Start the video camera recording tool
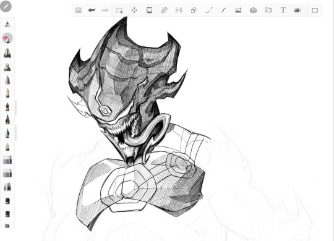Viewport: 334px width, 241px height. (x=298, y=11)
